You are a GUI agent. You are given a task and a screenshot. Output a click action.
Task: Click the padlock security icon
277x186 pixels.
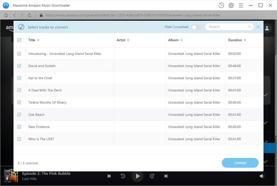(x=41, y=15)
